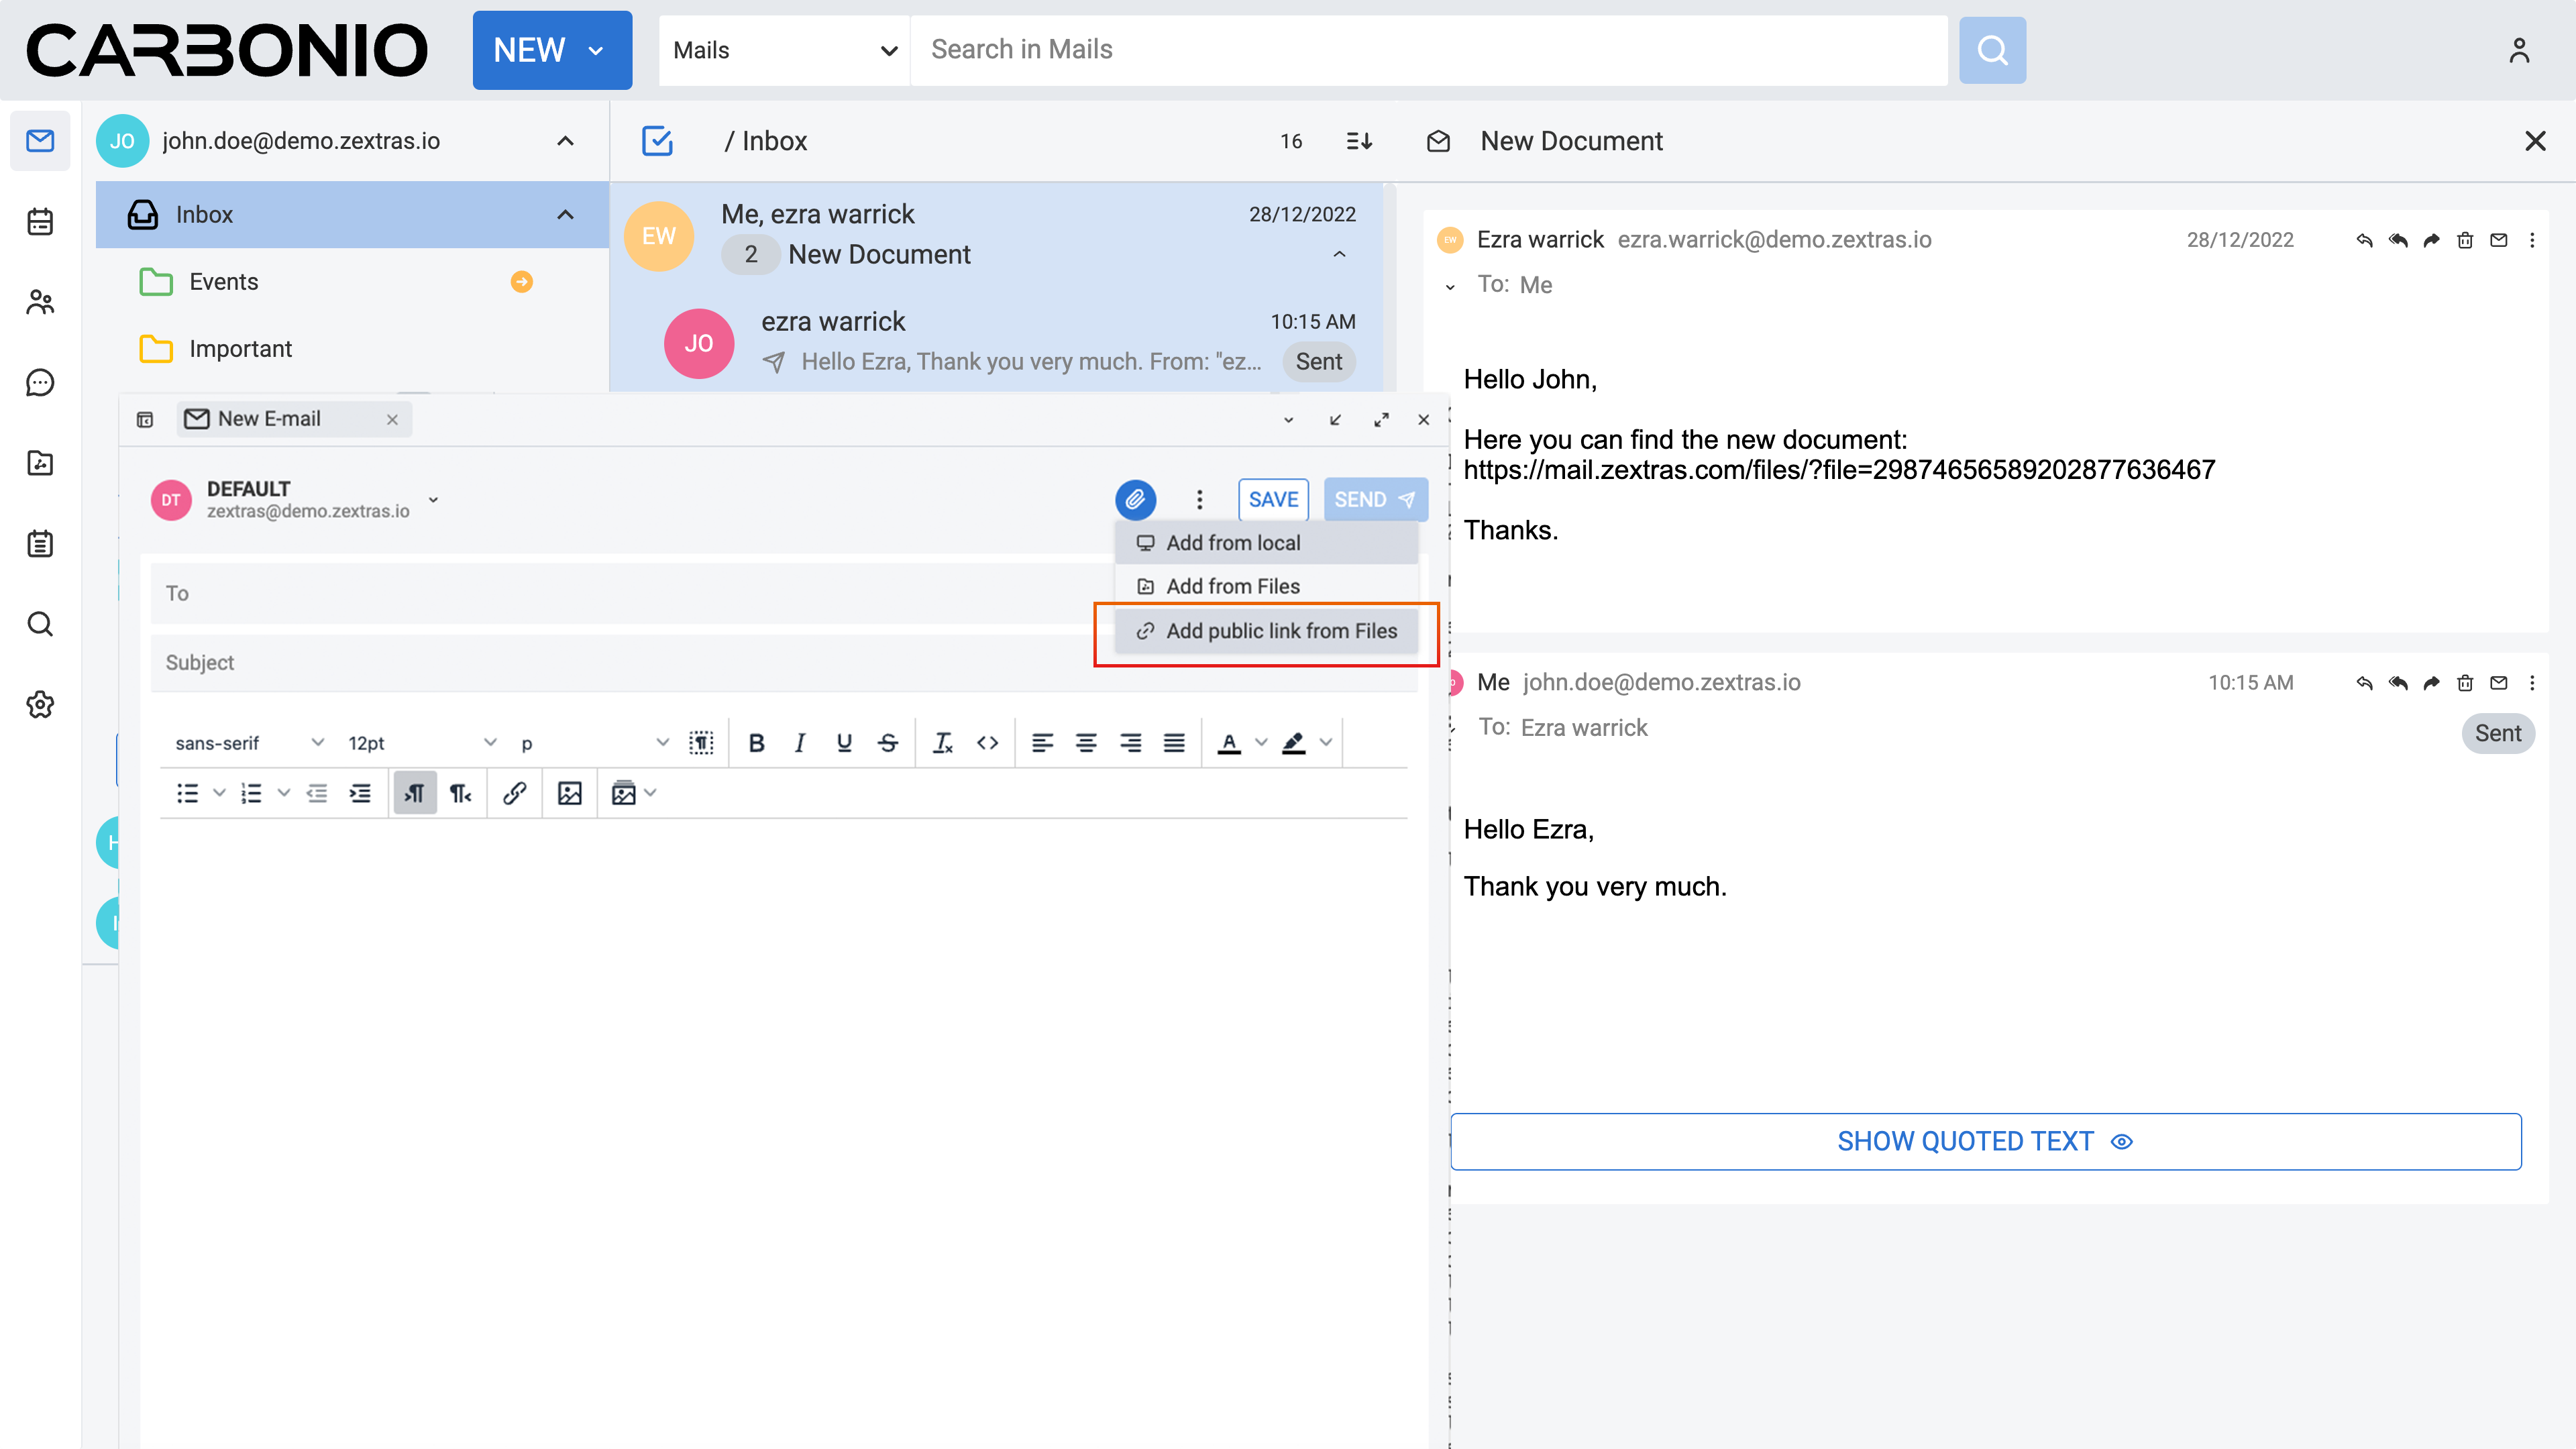The width and height of the screenshot is (2576, 1449).
Task: Open the Calendar icon in the sidebar
Action: point(40,221)
